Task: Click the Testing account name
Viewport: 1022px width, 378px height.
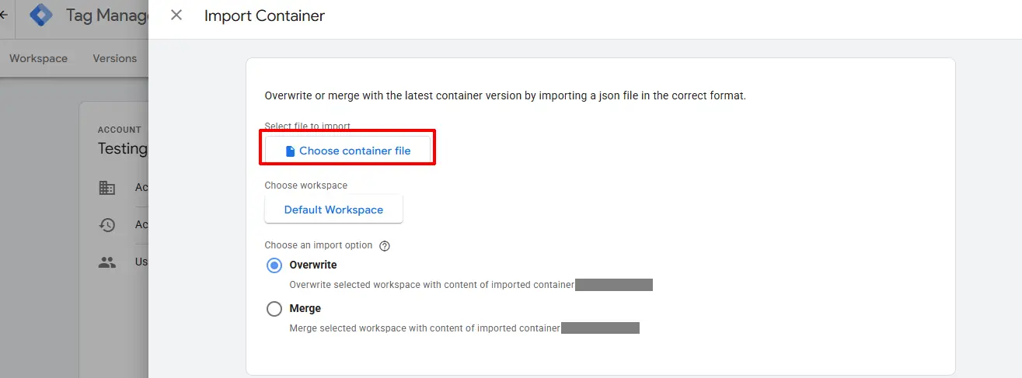Action: pyautogui.click(x=123, y=148)
